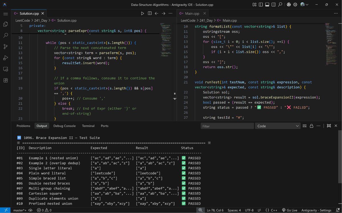The height and width of the screenshot is (213, 342).
Task: Open the Remote Explorer view
Action: pos(5,69)
